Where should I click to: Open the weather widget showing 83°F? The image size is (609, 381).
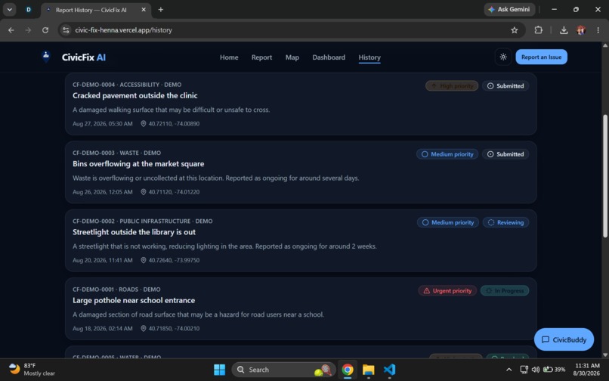(32, 370)
